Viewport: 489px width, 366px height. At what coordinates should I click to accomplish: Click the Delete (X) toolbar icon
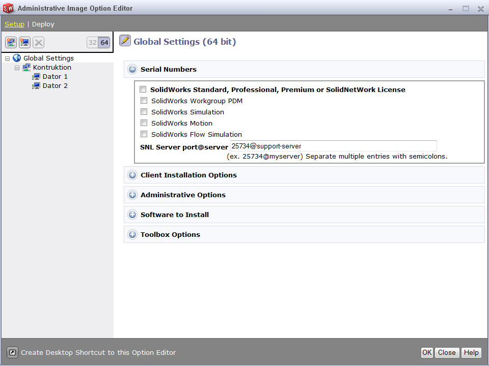coord(39,42)
